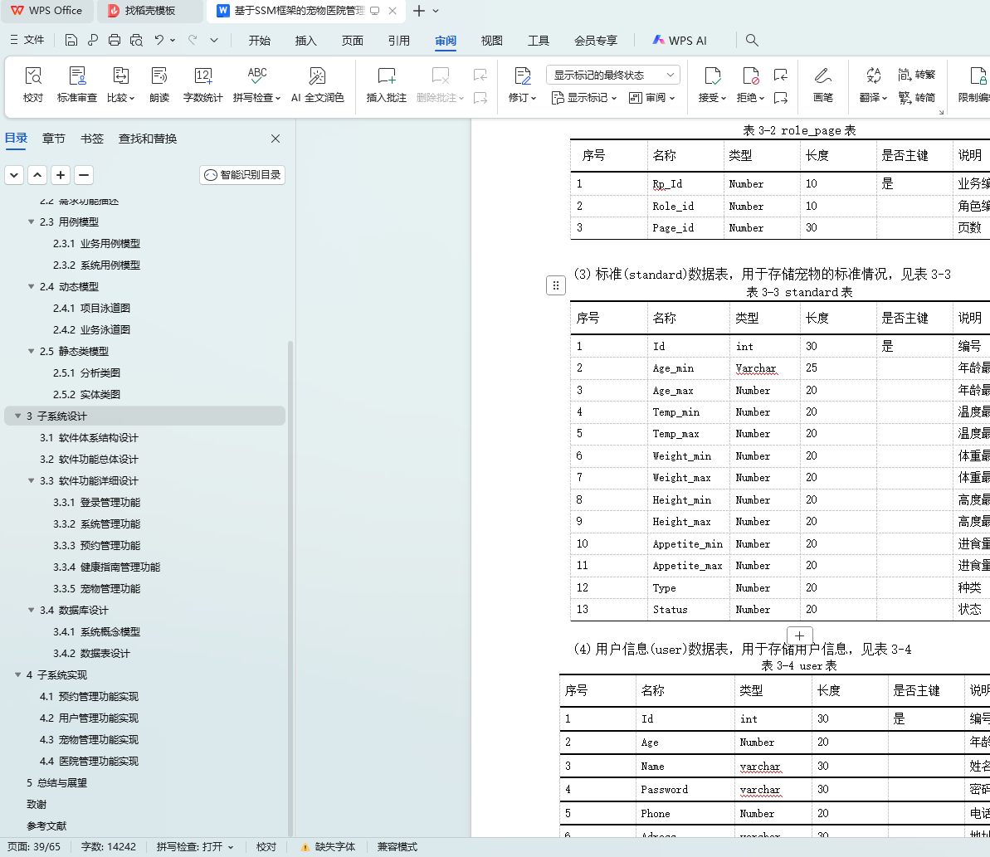Open 显示标记的最终状态 dropdown
The image size is (990, 857).
613,75
